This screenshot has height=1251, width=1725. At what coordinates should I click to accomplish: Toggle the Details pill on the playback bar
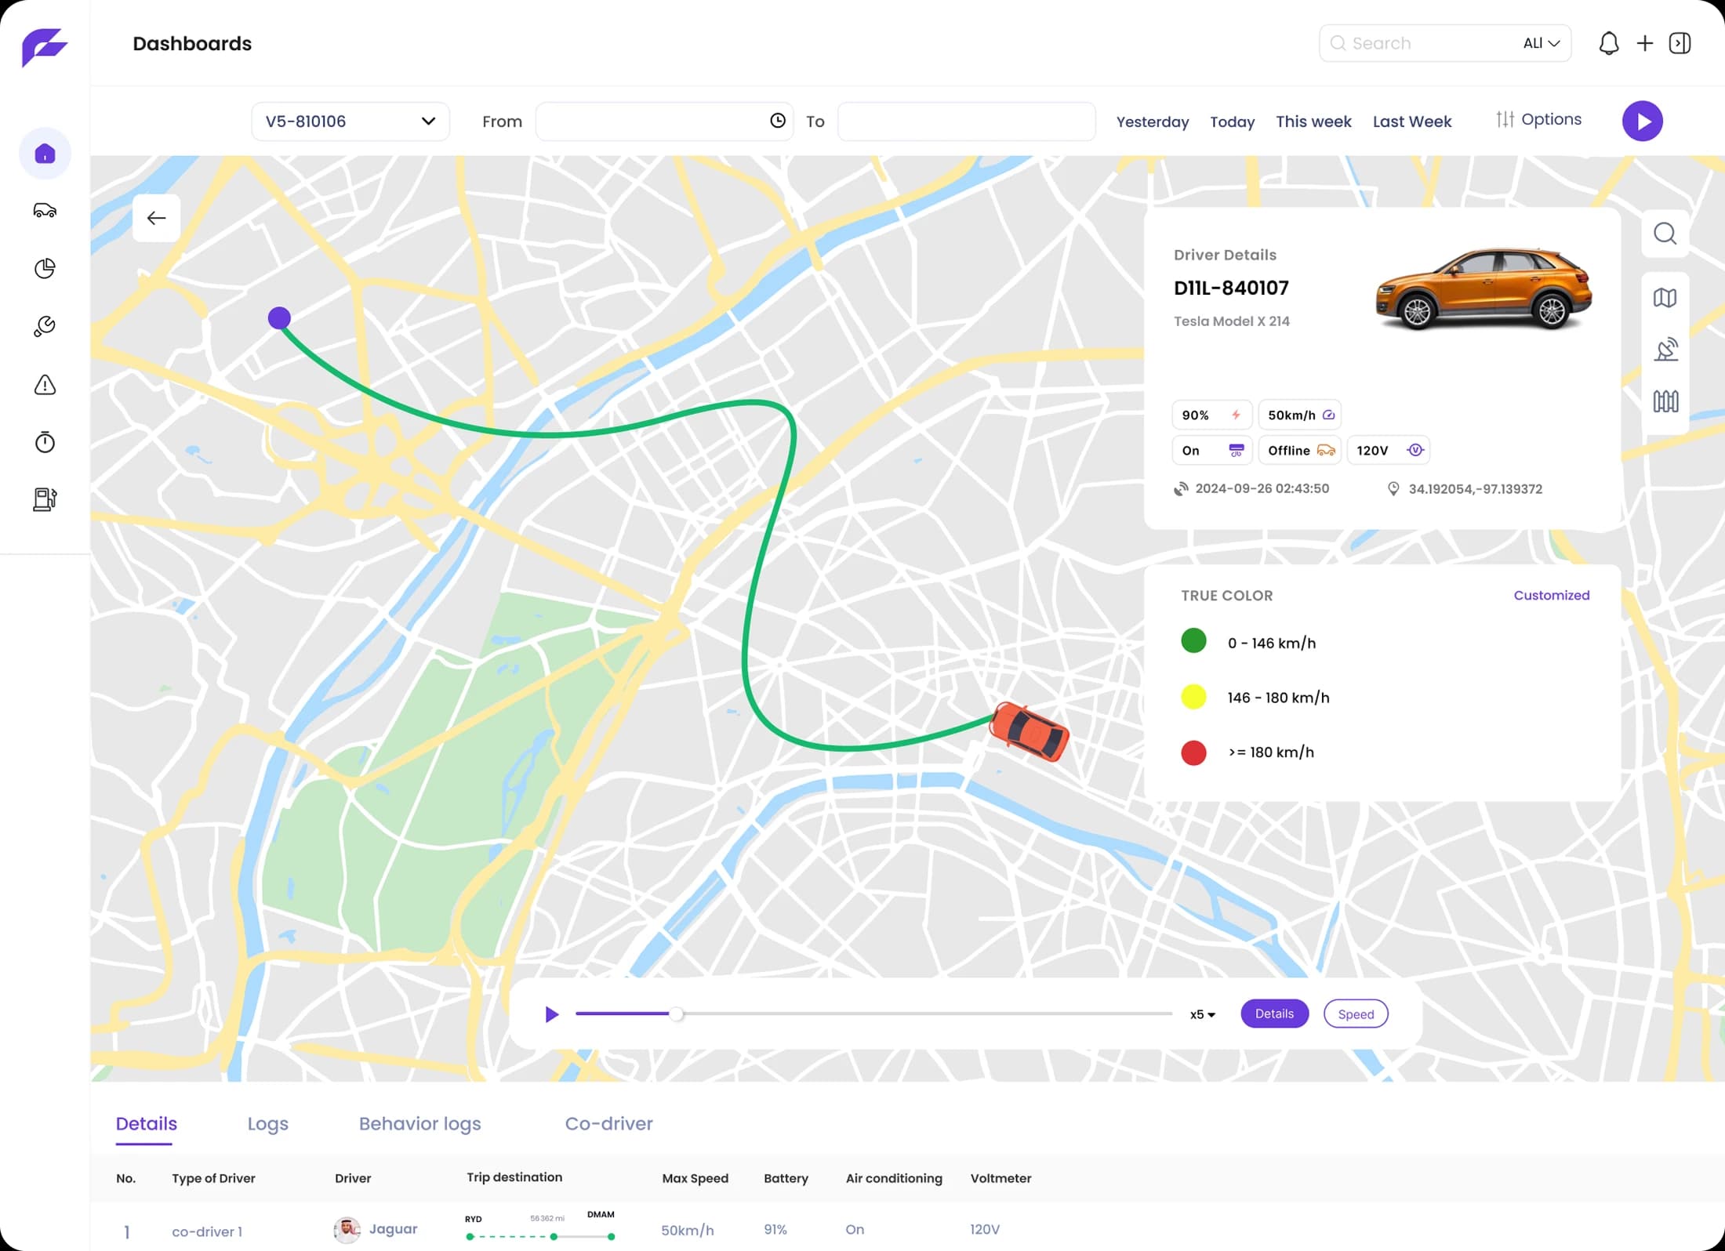point(1273,1013)
